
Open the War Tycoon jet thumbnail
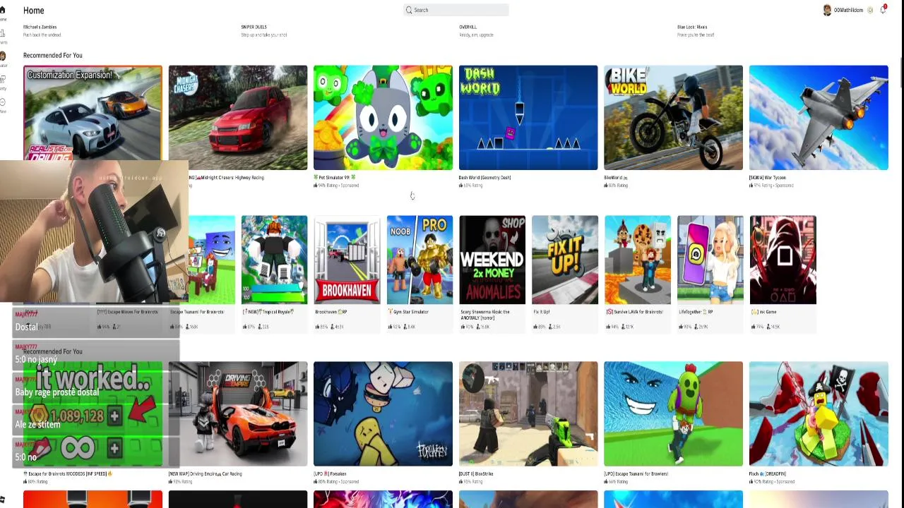tap(819, 118)
